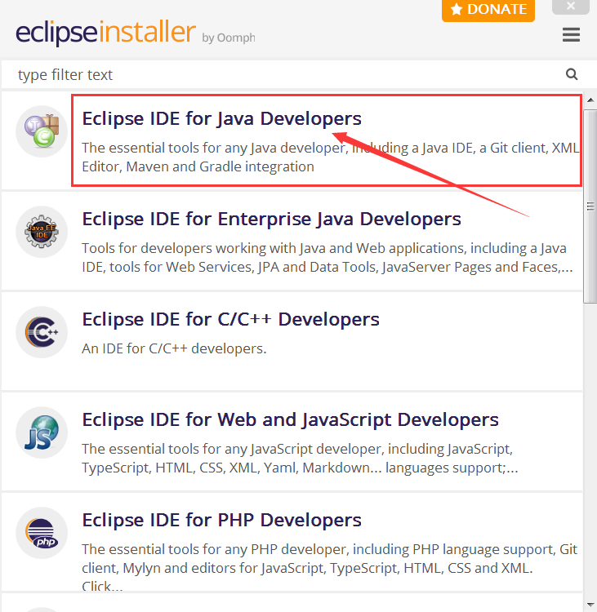This screenshot has height=612, width=597.
Task: Click the DONATE button
Action: pyautogui.click(x=488, y=10)
